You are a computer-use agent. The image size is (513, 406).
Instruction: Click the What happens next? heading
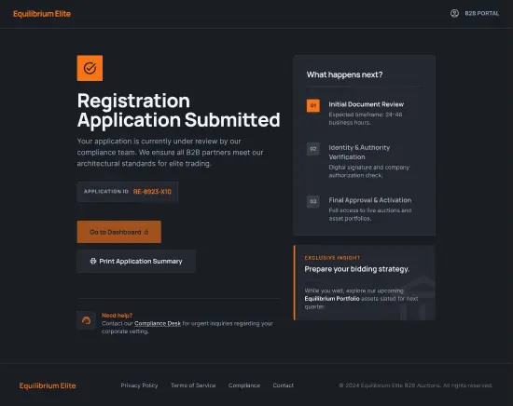point(344,74)
